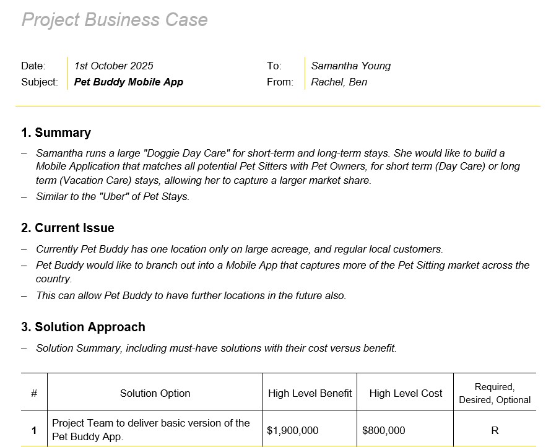Click the date value "1st October 2025"
Screen dimensions: 551x447
pos(113,66)
